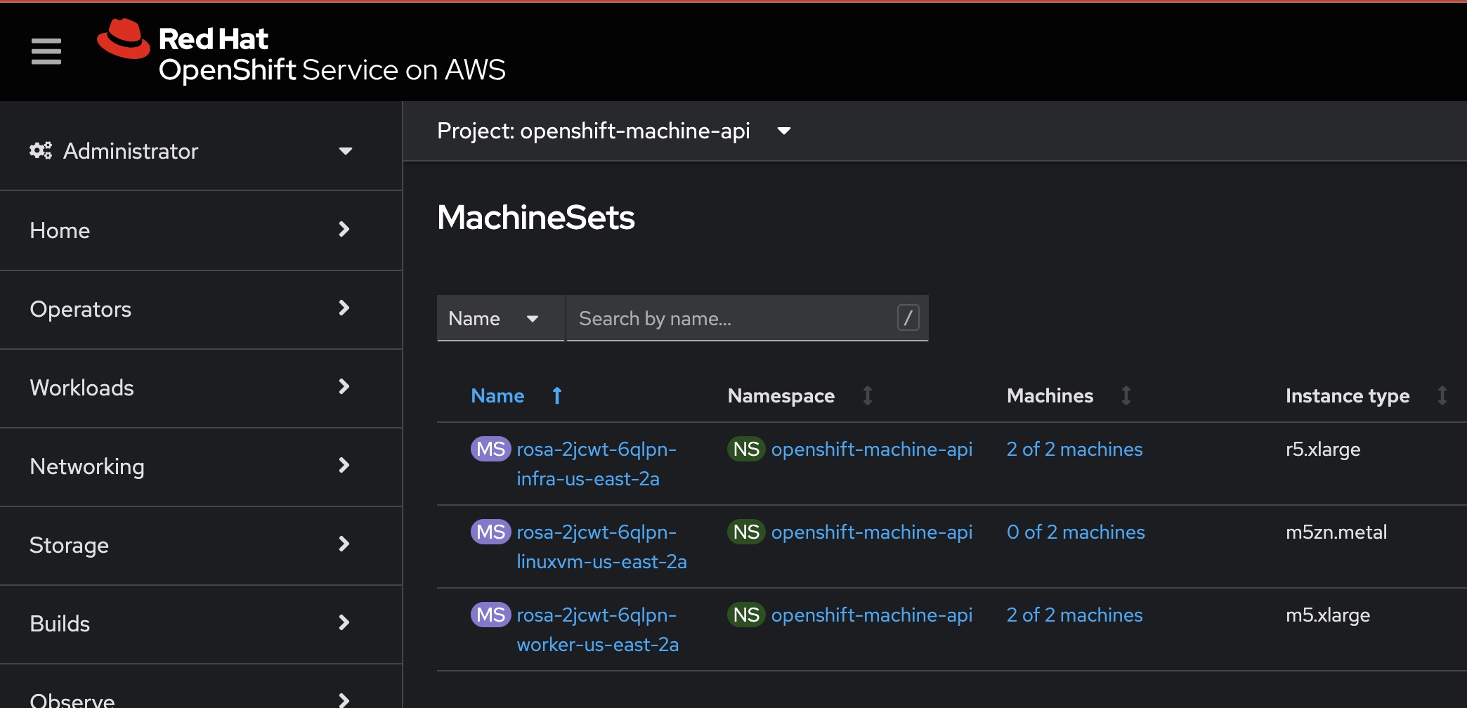Click the NS badge on the linuxvm row
This screenshot has width=1467, height=708.
(x=746, y=532)
